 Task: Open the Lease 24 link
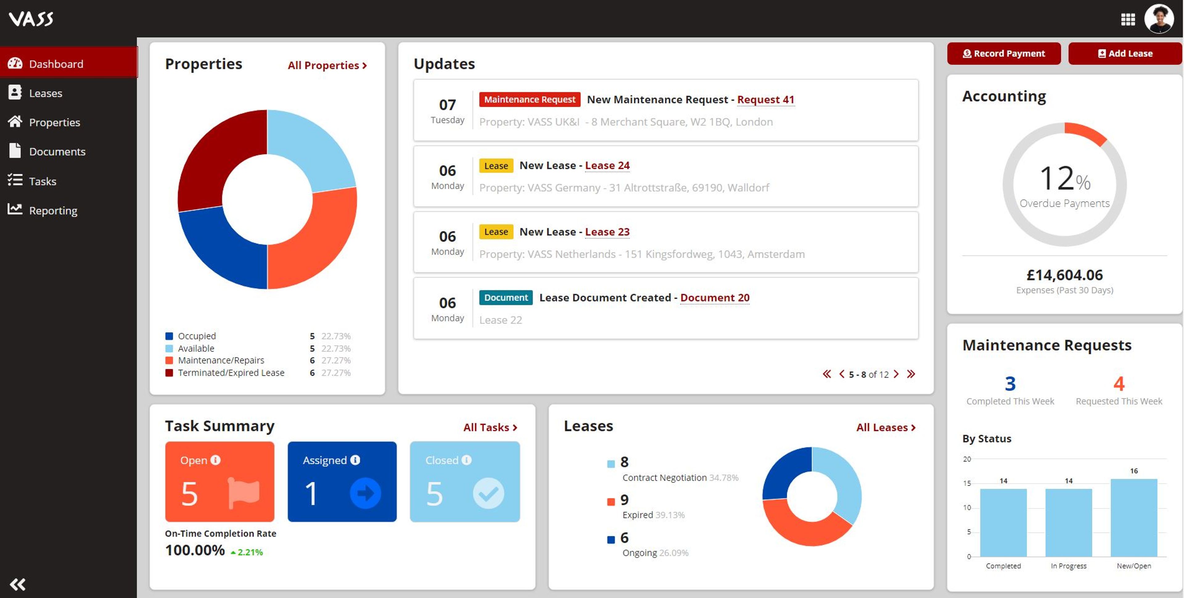pos(607,165)
